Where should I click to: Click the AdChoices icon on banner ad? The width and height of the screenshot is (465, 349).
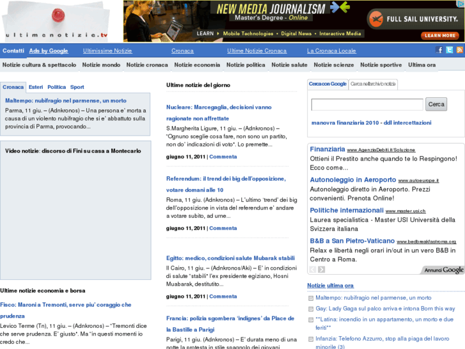coord(461,4)
